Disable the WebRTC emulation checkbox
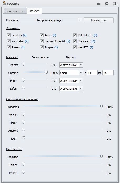This screenshot has height=183, width=120. click(x=75, y=47)
